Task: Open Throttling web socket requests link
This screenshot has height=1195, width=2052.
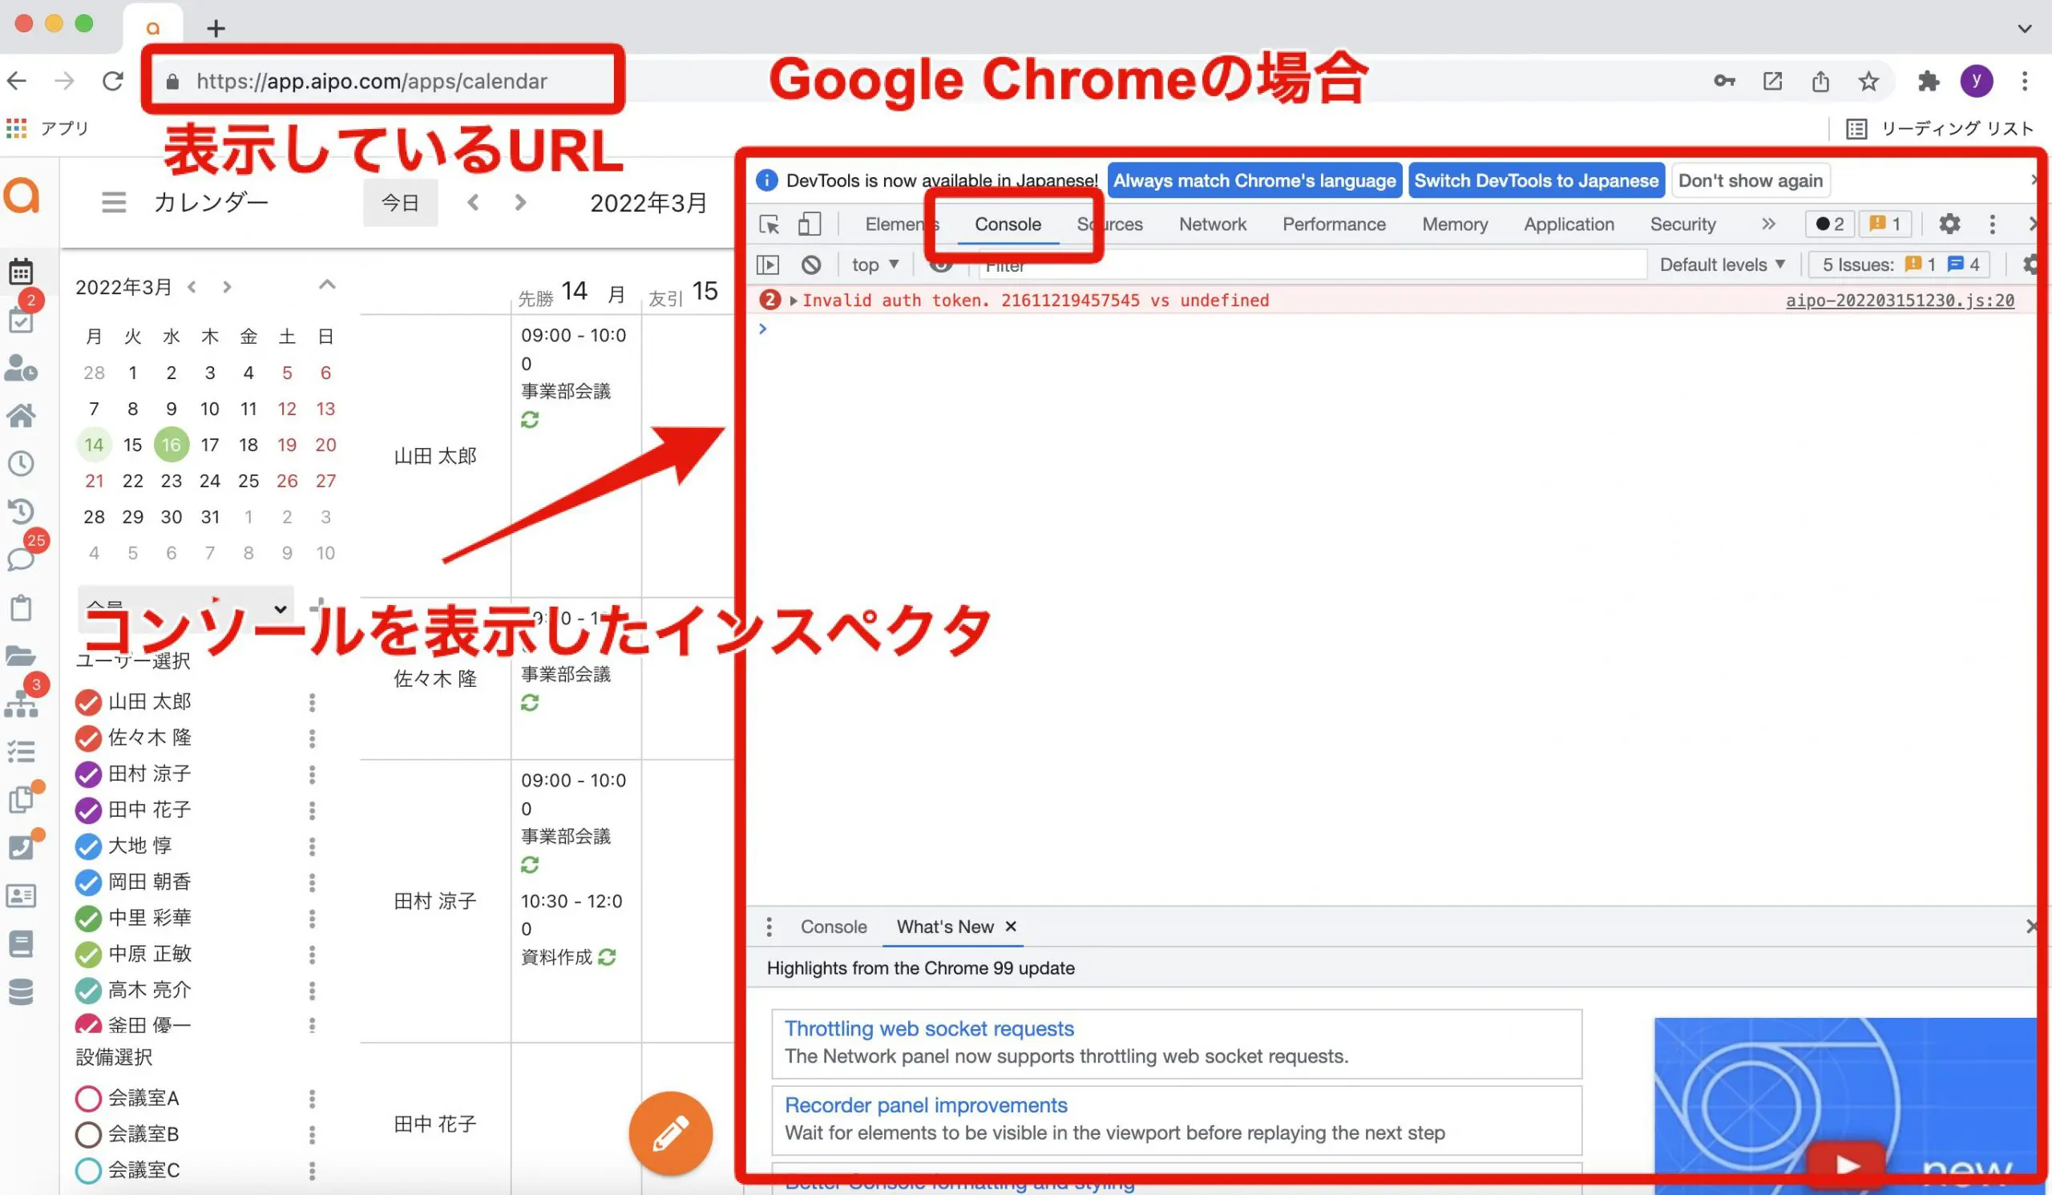Action: pos(929,1028)
